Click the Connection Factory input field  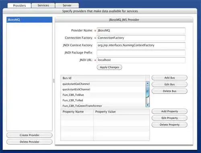[141, 38]
